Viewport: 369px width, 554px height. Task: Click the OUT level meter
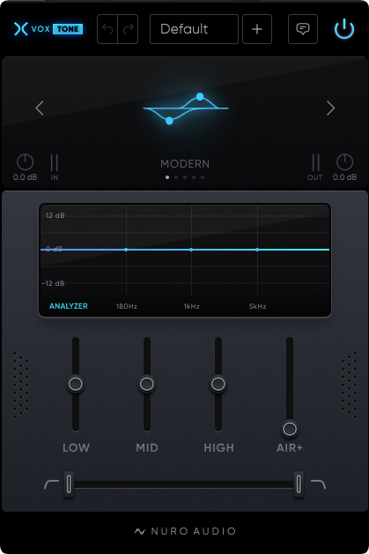click(316, 162)
